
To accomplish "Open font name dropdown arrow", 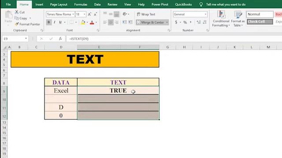I will (73, 14).
